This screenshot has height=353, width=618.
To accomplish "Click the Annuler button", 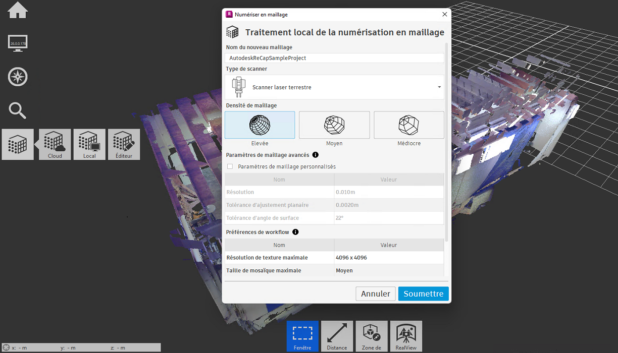I will coord(376,293).
